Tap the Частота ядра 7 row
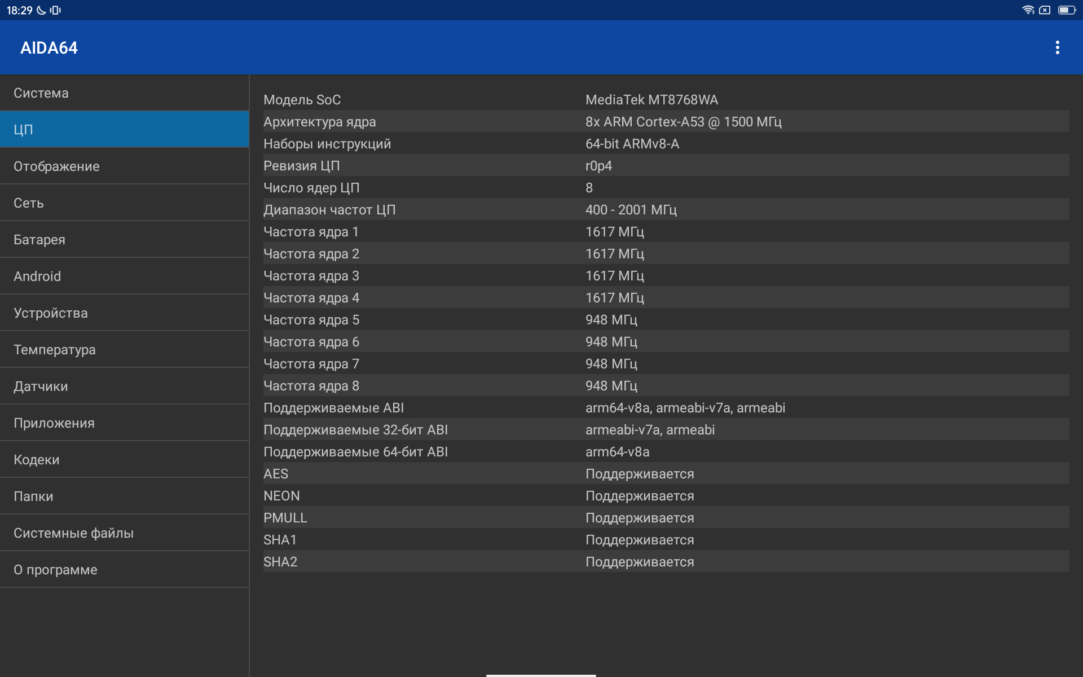 (x=666, y=363)
